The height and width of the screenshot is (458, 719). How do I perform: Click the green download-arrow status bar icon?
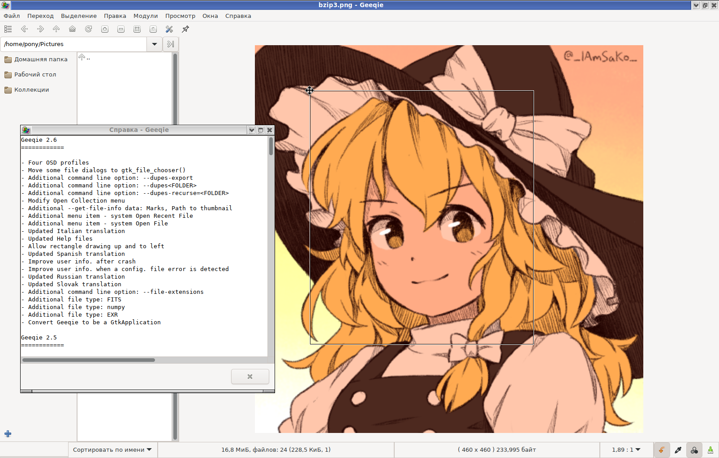[710, 450]
